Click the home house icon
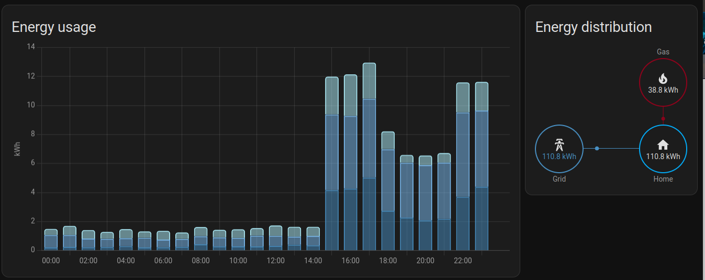 (663, 145)
